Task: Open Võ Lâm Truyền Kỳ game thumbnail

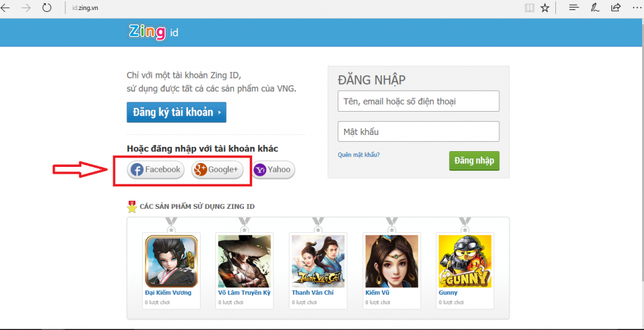Action: pyautogui.click(x=245, y=261)
